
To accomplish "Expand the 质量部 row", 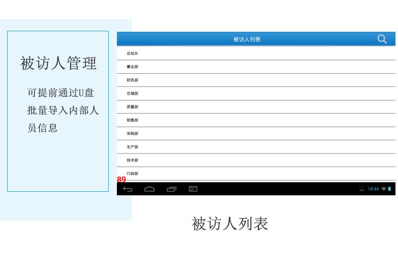I will pos(132,106).
